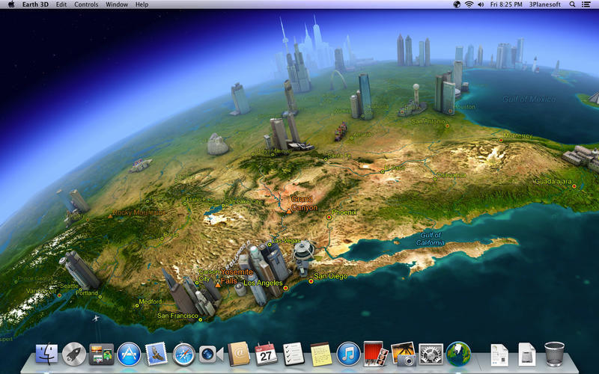Open the App Store dock icon
This screenshot has width=599, height=374.
click(x=129, y=354)
